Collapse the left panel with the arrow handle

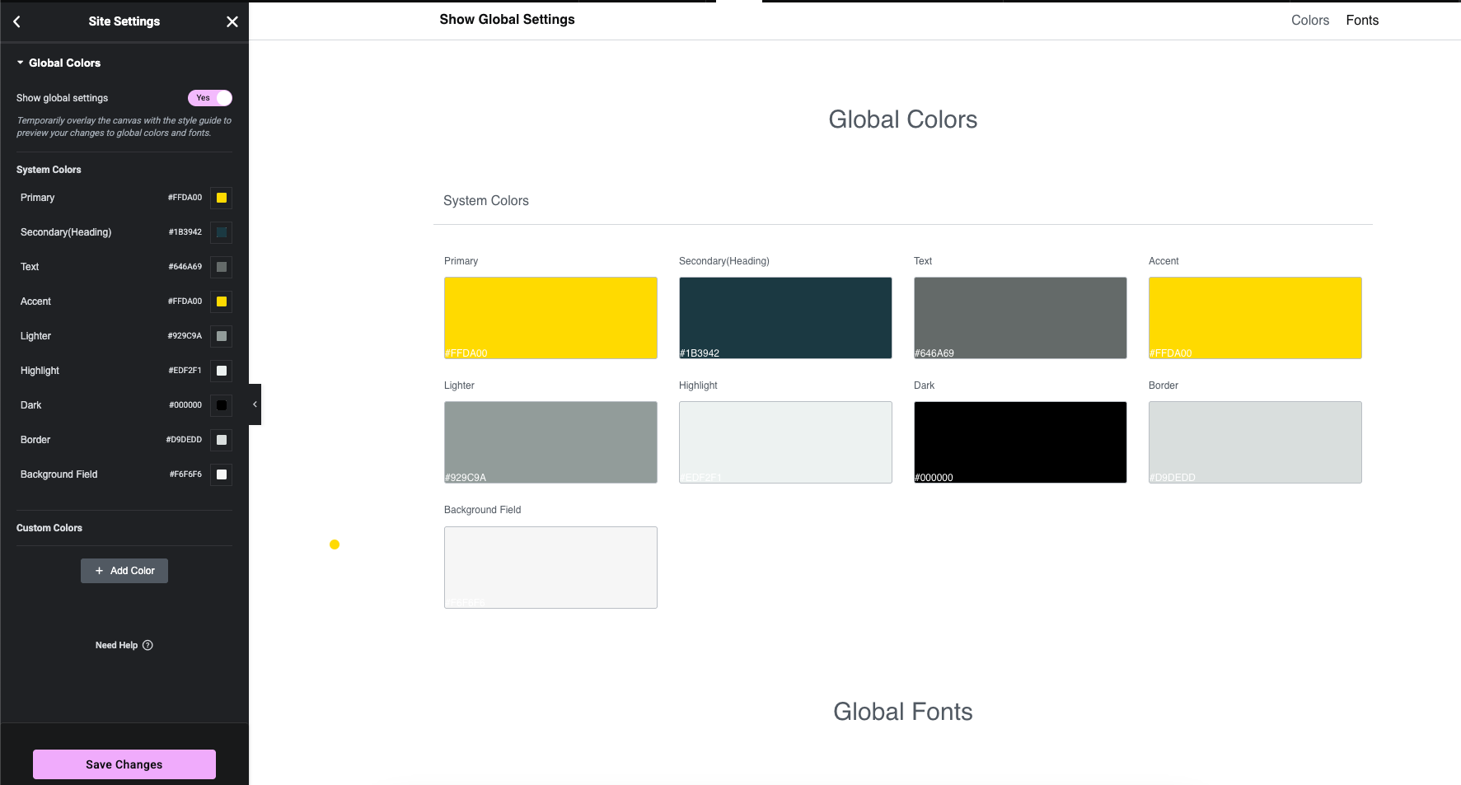[x=255, y=404]
